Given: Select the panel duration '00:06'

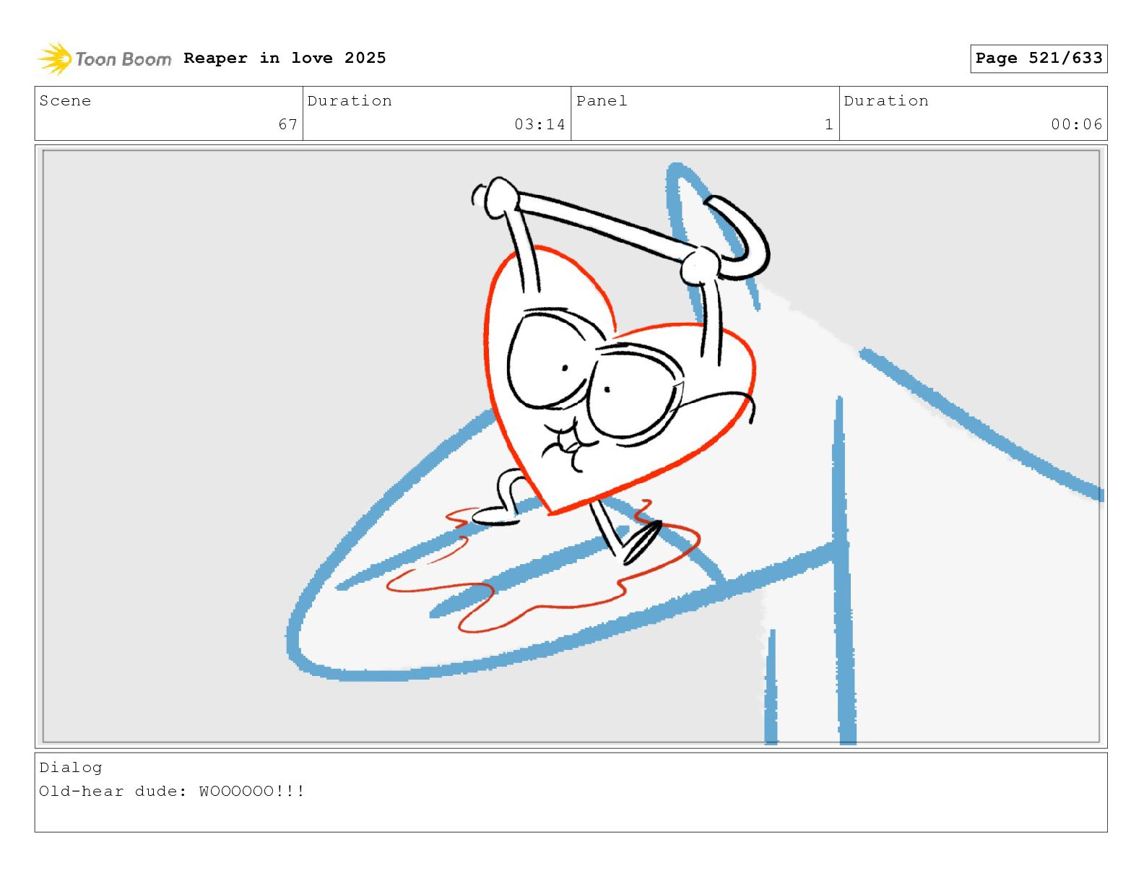Looking at the screenshot, I should (1077, 124).
